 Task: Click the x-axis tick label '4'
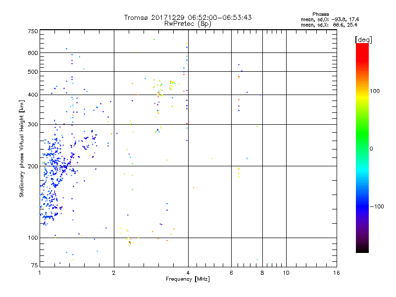click(x=188, y=273)
